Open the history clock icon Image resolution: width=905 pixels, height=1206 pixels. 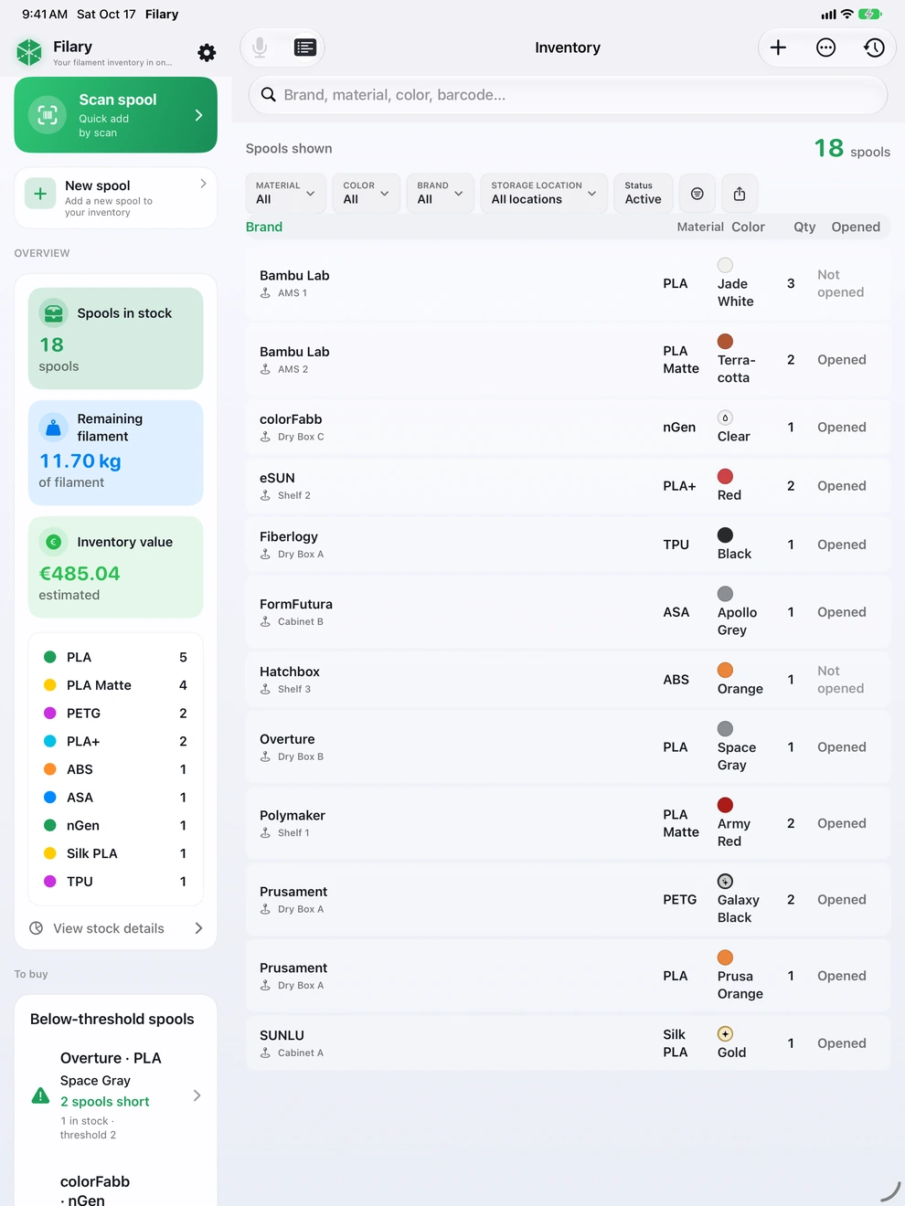874,48
